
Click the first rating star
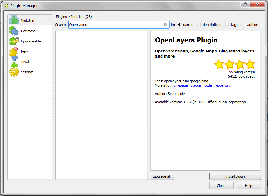[219, 64]
